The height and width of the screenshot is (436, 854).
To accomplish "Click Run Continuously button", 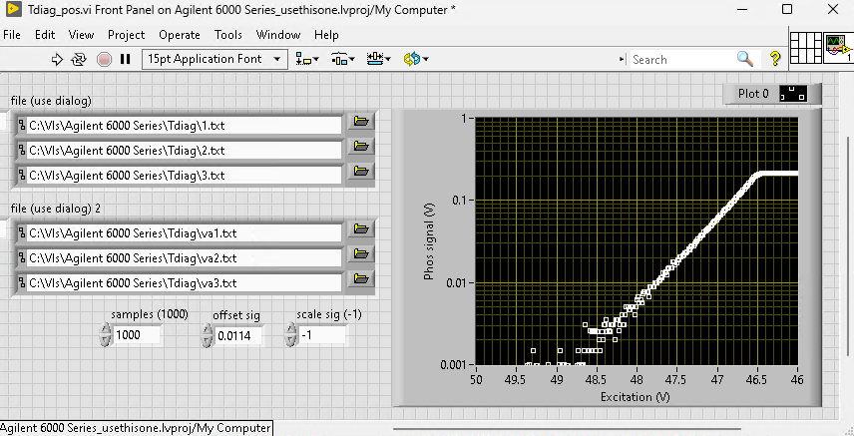I will [x=80, y=60].
